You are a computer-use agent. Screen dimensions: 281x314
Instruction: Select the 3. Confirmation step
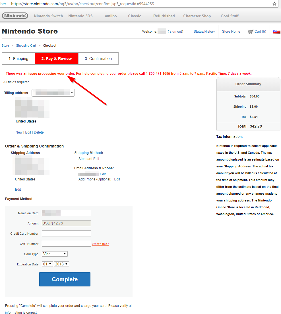point(98,59)
